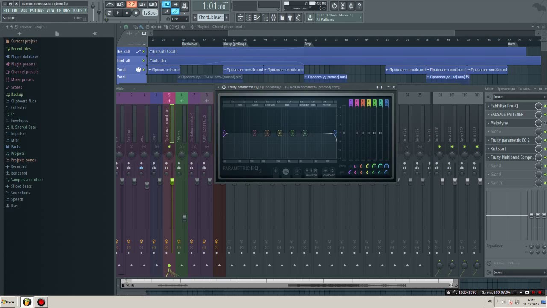Viewport: 547px width, 308px height.
Task: Open the EDIT menu
Action: click(x=15, y=10)
